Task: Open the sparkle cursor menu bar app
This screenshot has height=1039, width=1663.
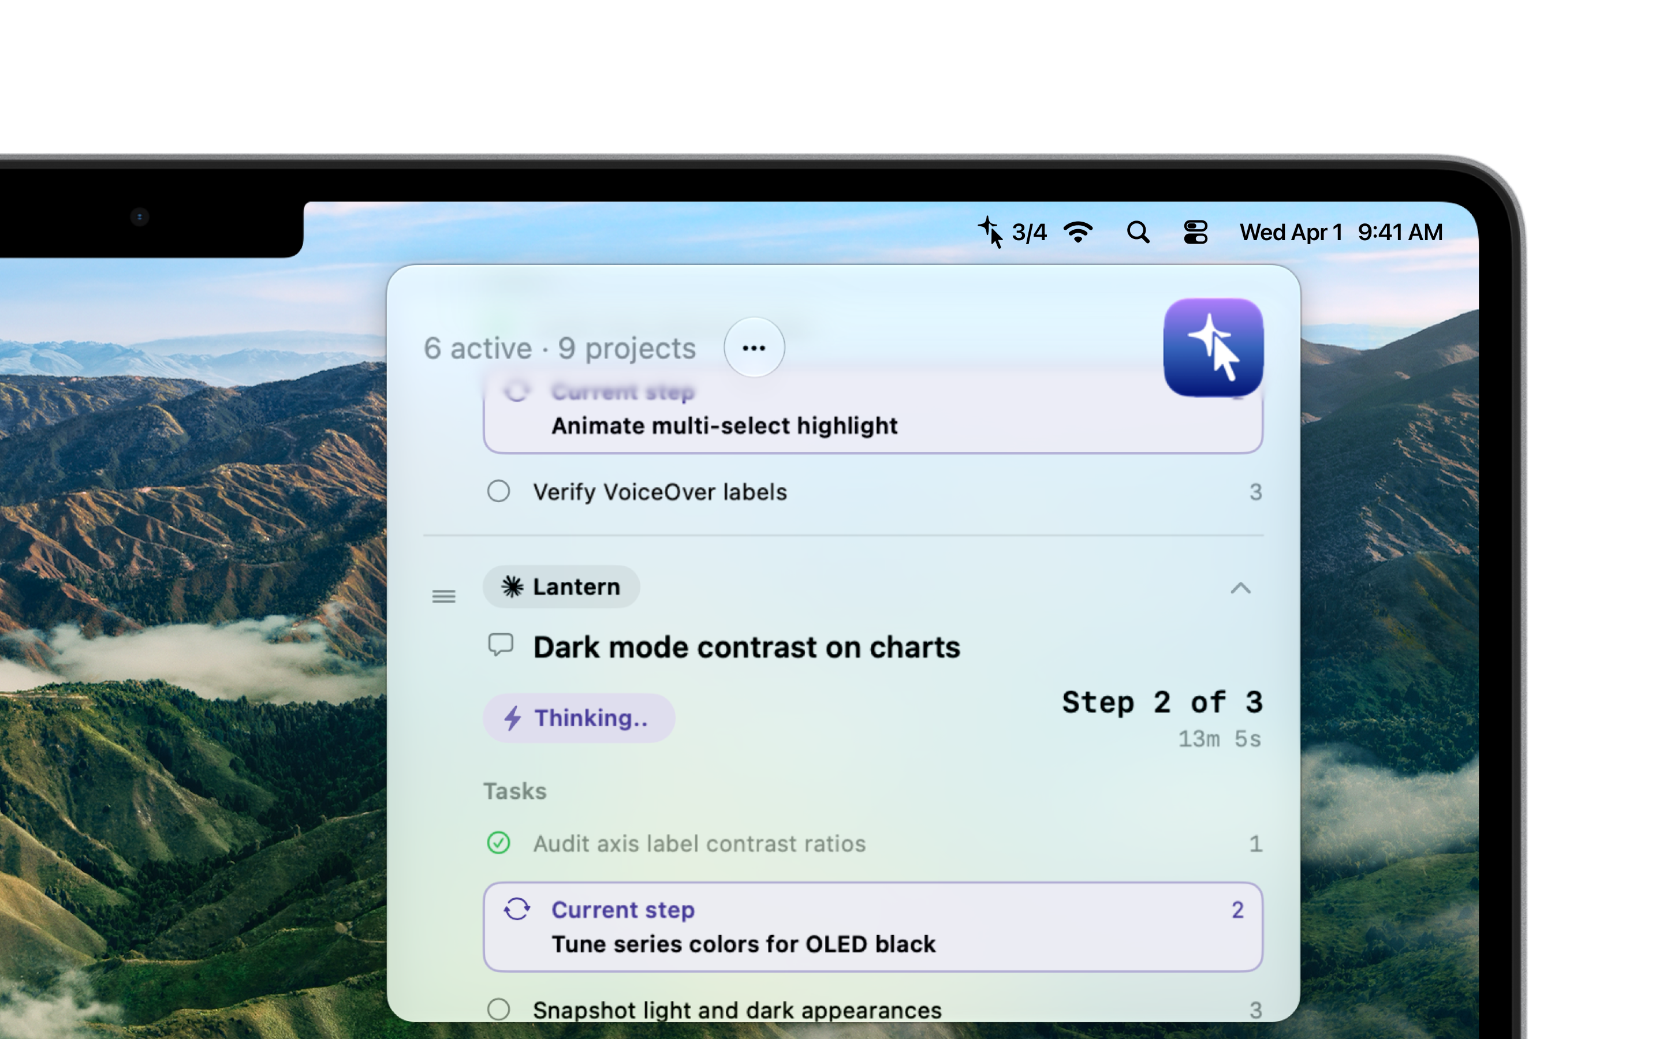Action: click(x=990, y=232)
